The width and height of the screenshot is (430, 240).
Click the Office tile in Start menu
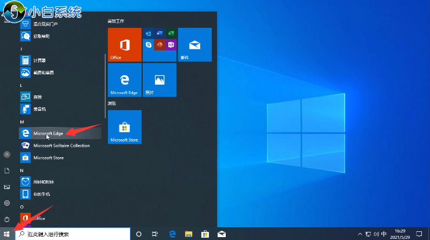tap(125, 44)
